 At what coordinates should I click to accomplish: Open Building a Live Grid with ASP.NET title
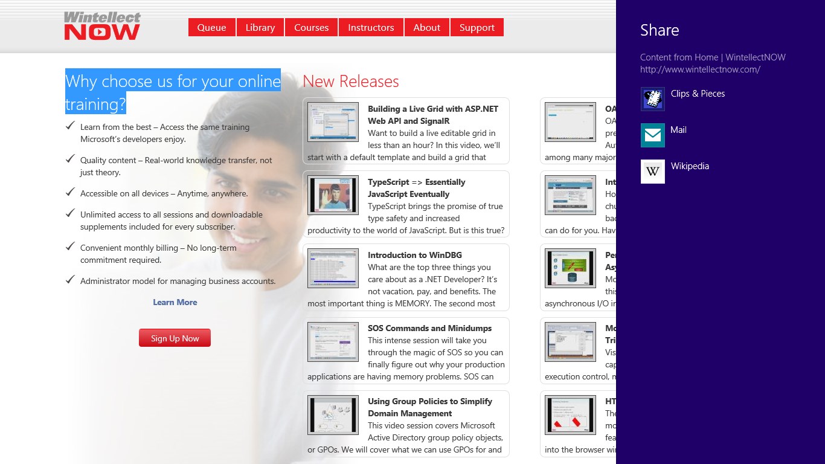click(x=433, y=115)
